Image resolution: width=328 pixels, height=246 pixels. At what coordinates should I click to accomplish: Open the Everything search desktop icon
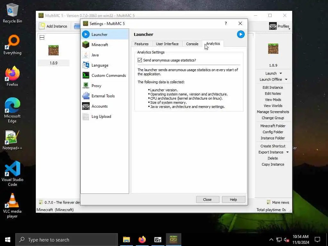pos(12,45)
